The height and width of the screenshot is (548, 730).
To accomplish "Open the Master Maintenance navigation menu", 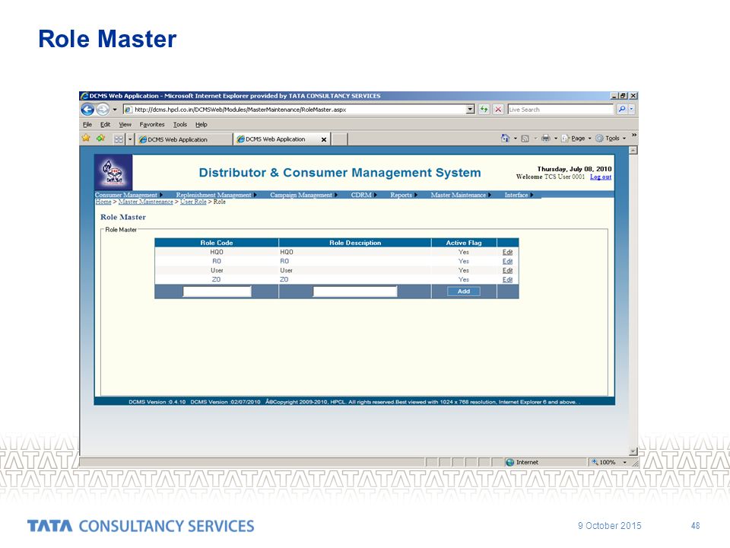I will [461, 195].
